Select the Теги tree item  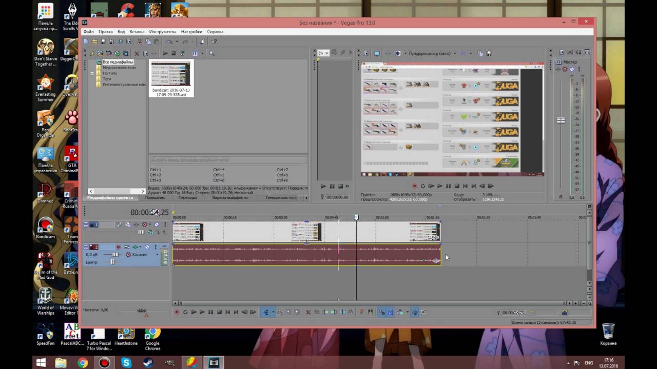pyautogui.click(x=107, y=79)
